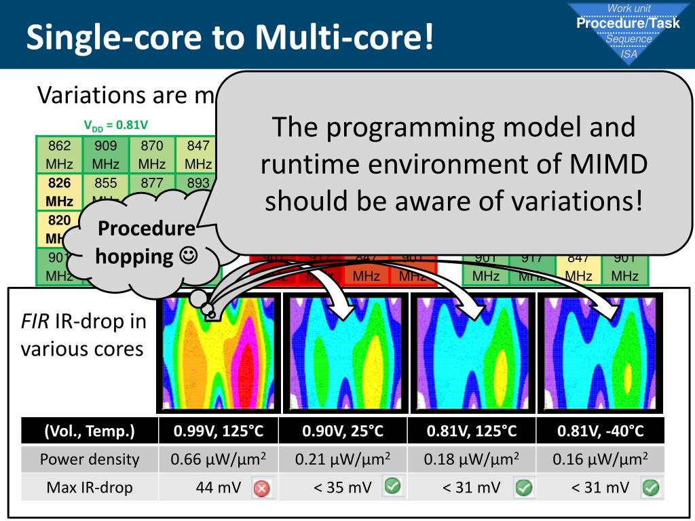Click the gray callout about MIMD variations
The width and height of the screenshot is (695, 521).
coord(453,164)
